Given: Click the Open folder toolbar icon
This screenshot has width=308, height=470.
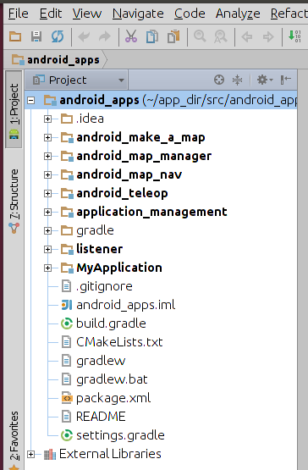Looking at the screenshot, I should click(x=15, y=36).
